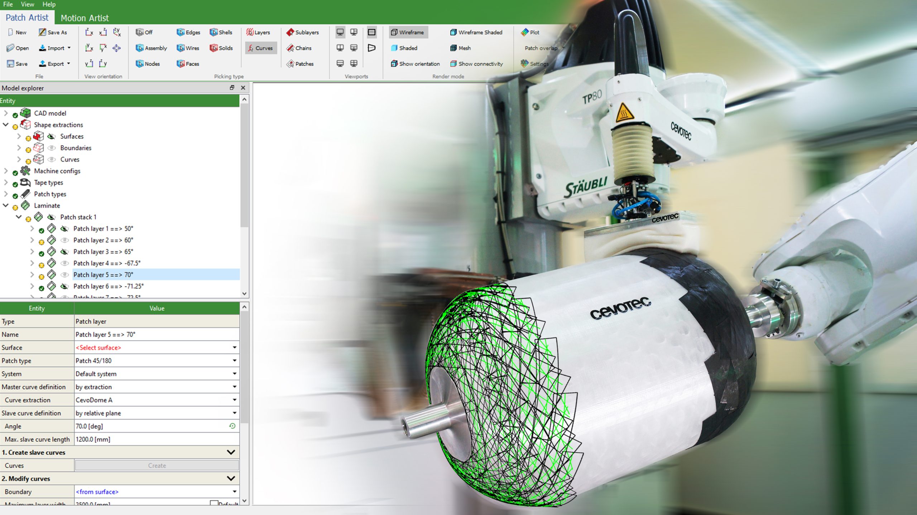The width and height of the screenshot is (917, 515).
Task: Select Edges picking type
Action: click(188, 32)
